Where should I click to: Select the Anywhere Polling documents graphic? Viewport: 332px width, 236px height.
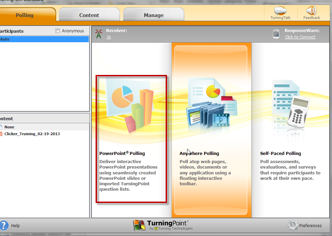coord(211,103)
